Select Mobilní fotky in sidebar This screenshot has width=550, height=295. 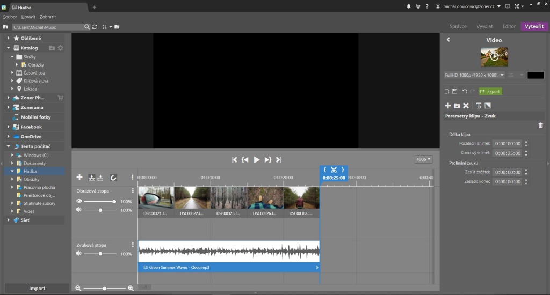point(35,117)
